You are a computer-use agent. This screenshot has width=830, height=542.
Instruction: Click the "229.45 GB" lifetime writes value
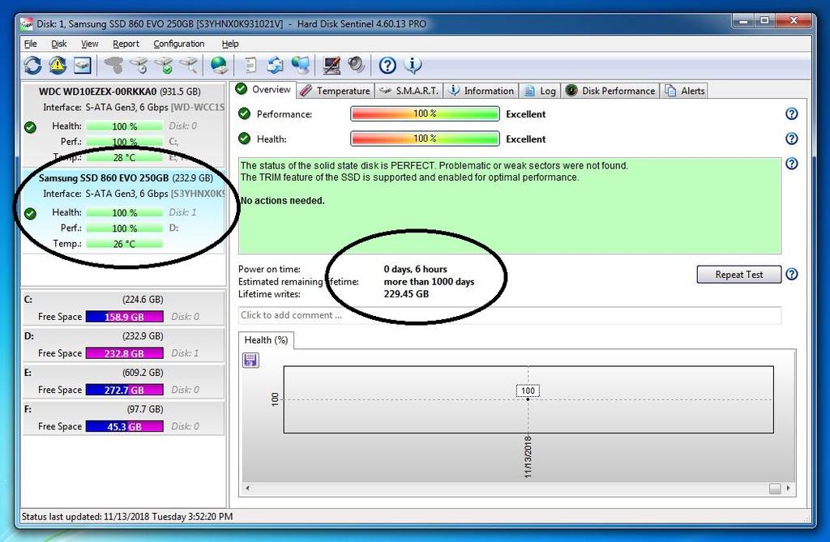(x=407, y=294)
